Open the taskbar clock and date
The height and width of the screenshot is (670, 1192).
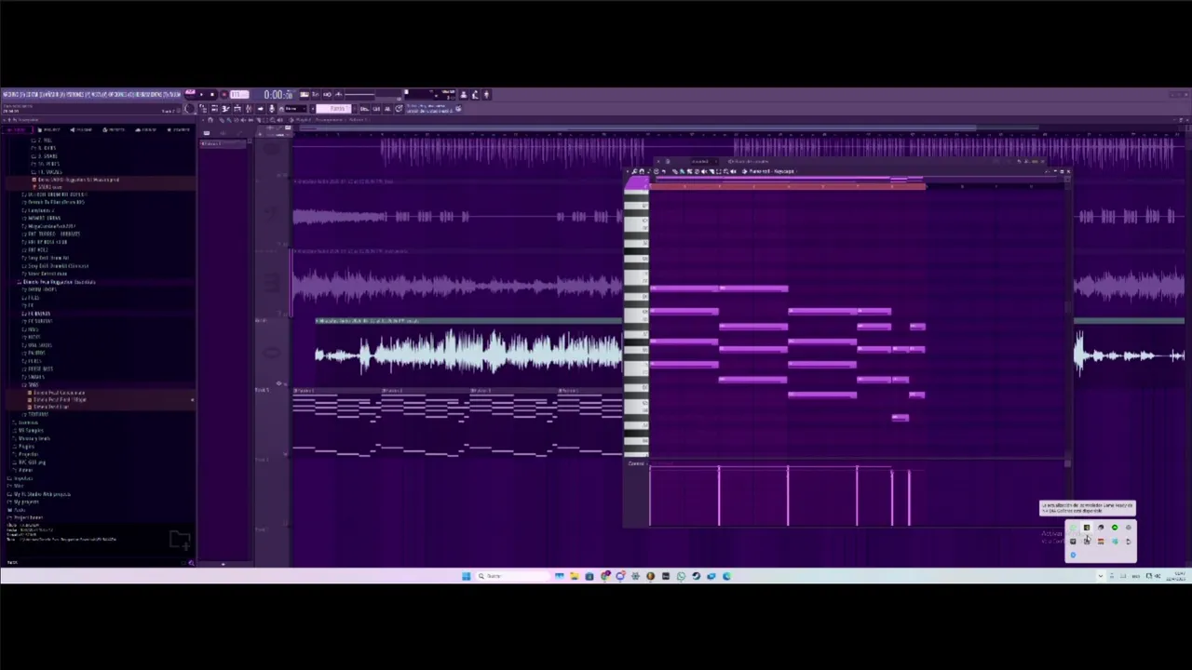pos(1177,576)
